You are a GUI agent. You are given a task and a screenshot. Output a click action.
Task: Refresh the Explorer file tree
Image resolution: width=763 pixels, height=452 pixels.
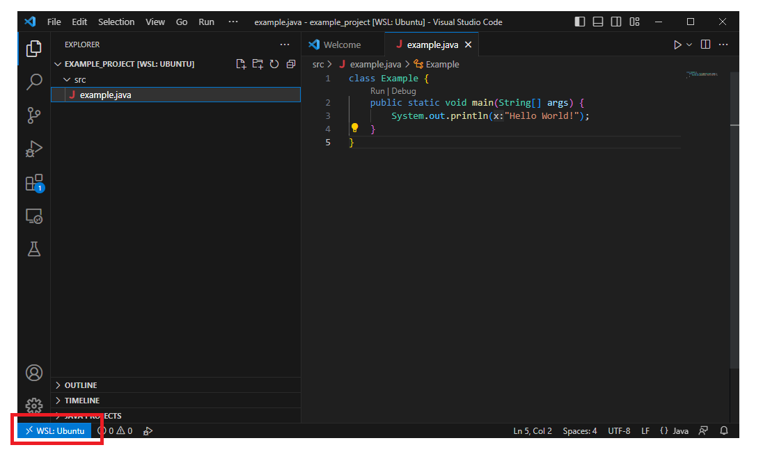point(274,63)
